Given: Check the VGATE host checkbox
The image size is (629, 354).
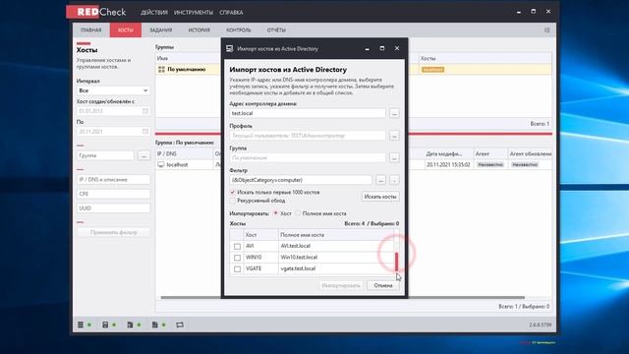Looking at the screenshot, I should pyautogui.click(x=237, y=268).
